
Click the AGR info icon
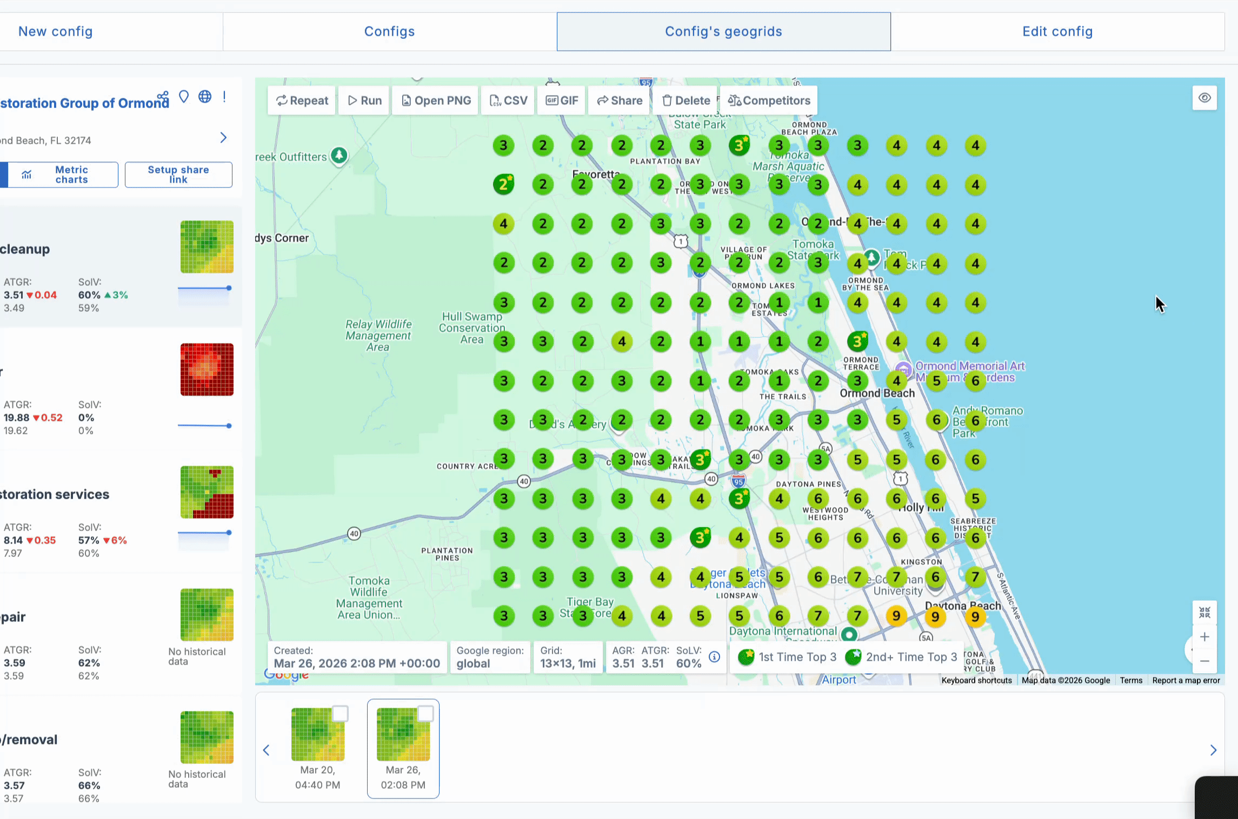[714, 657]
